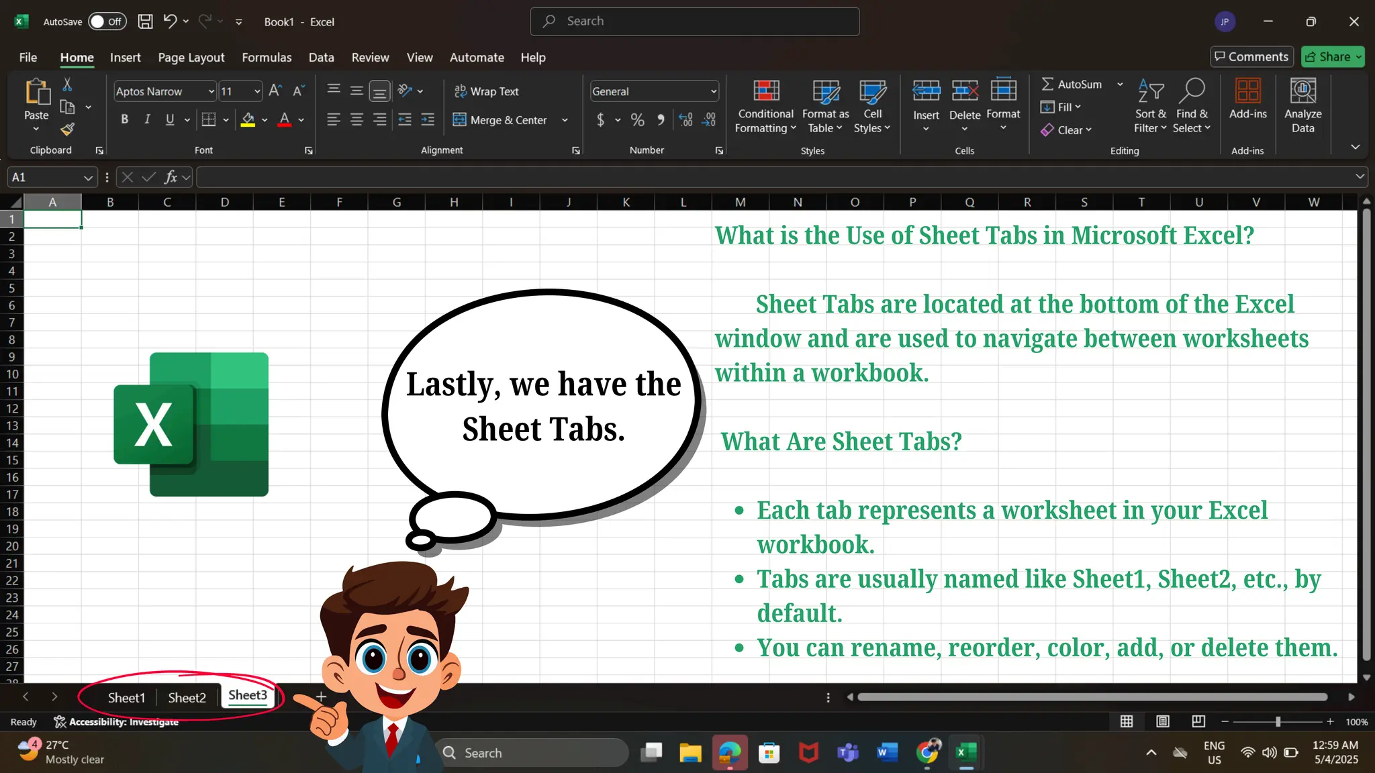Open the General number format dropdown
Image resolution: width=1375 pixels, height=773 pixels.
[x=713, y=91]
